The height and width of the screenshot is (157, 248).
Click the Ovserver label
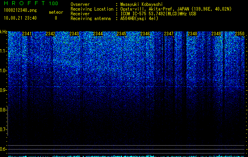tap(80, 4)
